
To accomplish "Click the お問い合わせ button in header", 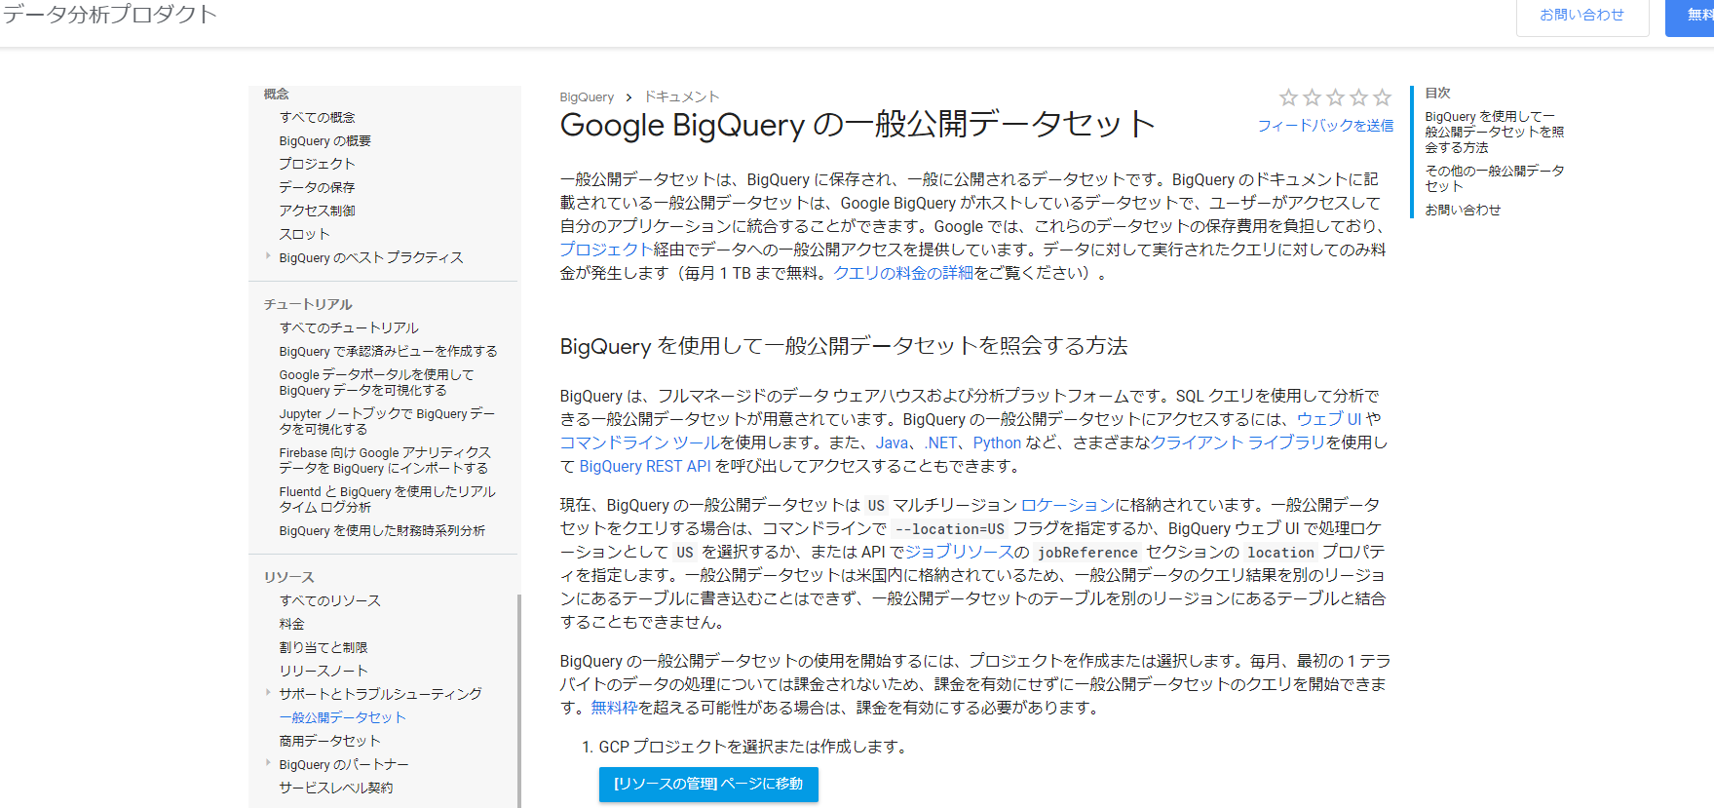I will [1581, 15].
